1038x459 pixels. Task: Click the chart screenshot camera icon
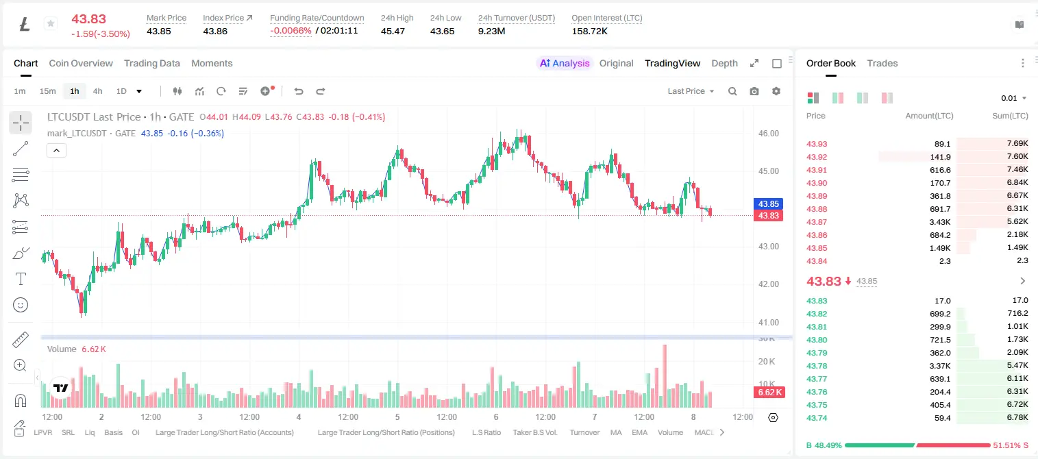pyautogui.click(x=754, y=91)
